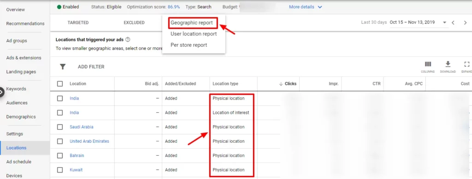472x179 pixels.
Task: Select all rows with header checkbox
Action: (x=60, y=84)
